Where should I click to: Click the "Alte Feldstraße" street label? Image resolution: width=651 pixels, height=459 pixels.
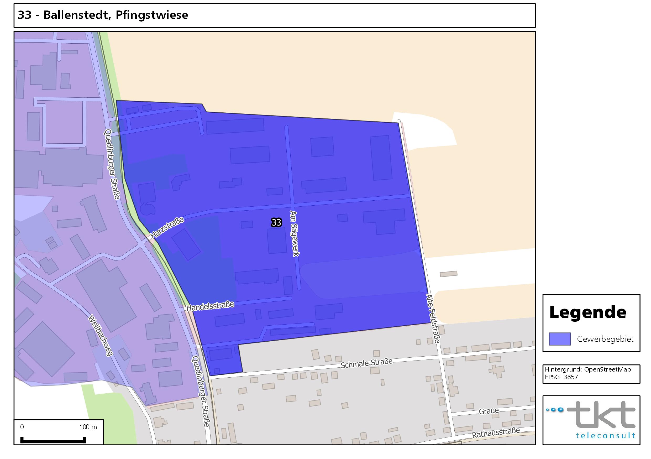[433, 319]
